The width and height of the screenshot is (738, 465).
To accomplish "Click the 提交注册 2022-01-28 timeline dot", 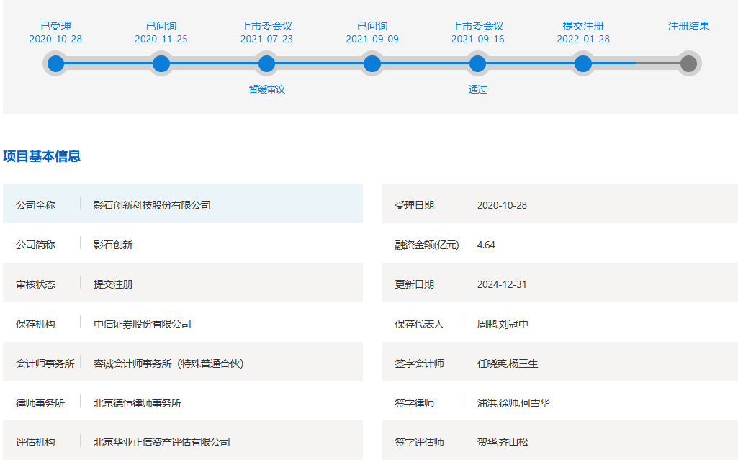I will pos(582,63).
